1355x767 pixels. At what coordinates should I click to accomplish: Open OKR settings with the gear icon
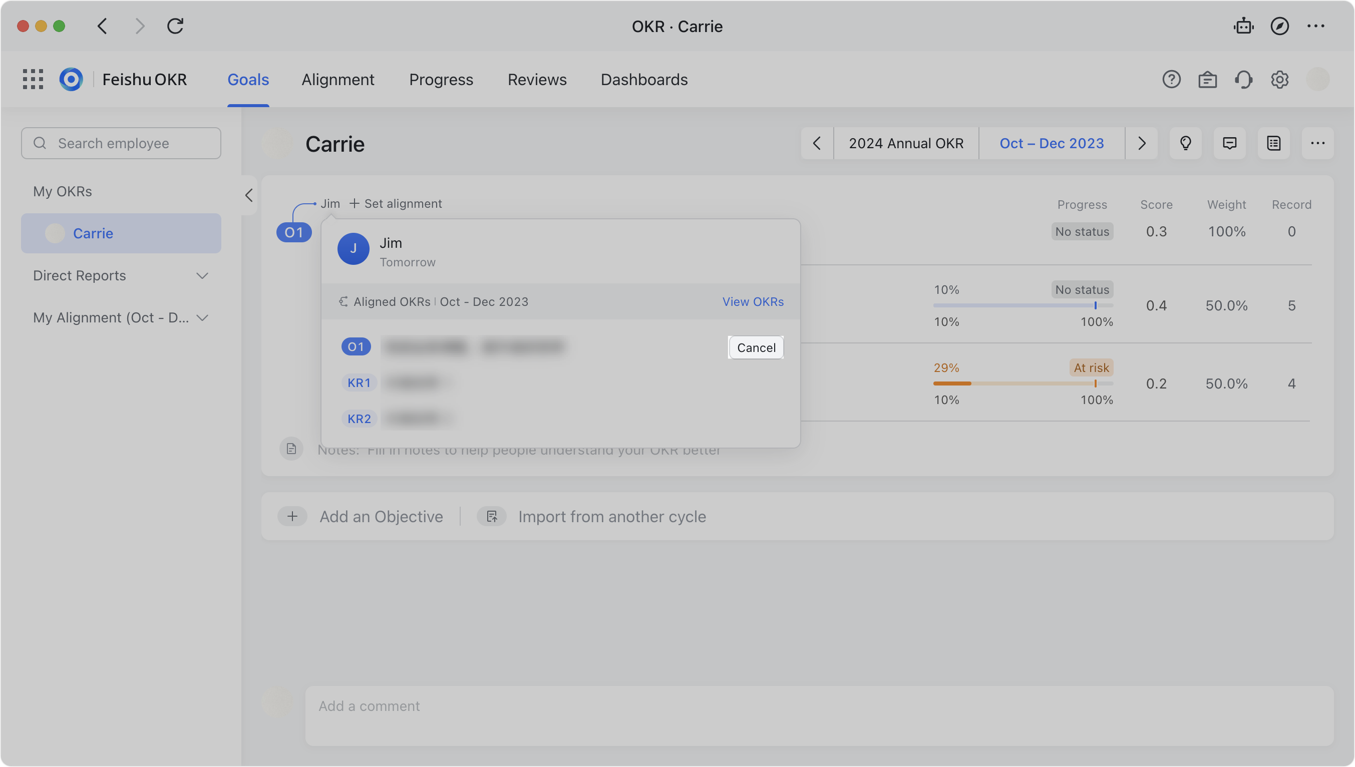(x=1280, y=79)
